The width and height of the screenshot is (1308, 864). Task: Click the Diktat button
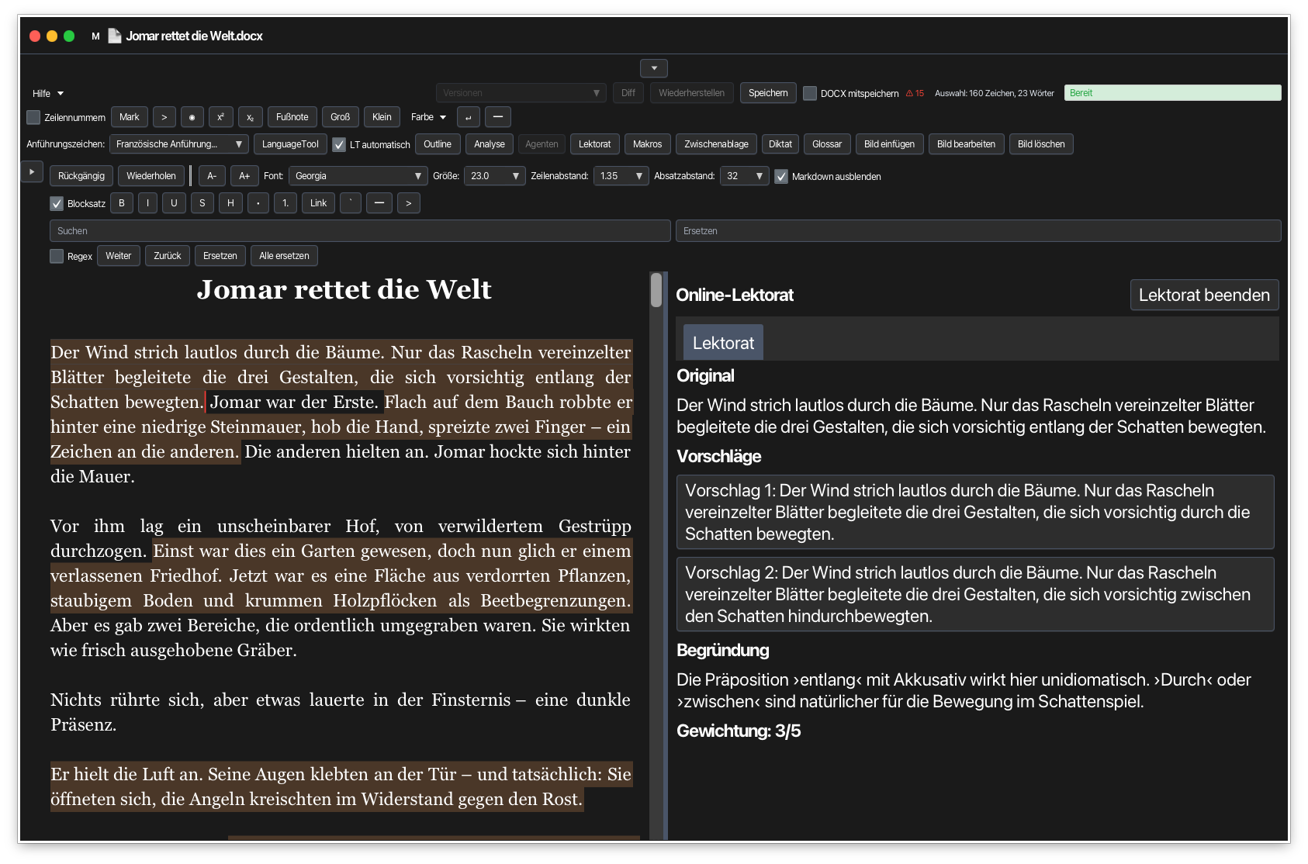click(x=780, y=144)
